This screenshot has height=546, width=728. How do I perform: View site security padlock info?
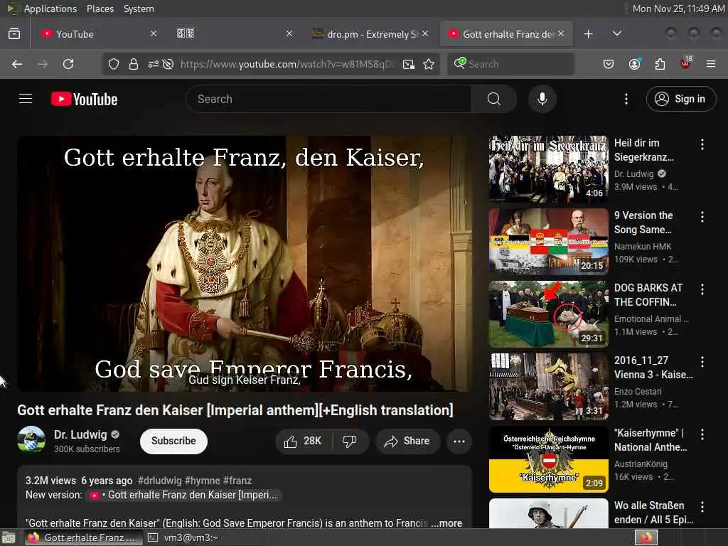pyautogui.click(x=134, y=64)
